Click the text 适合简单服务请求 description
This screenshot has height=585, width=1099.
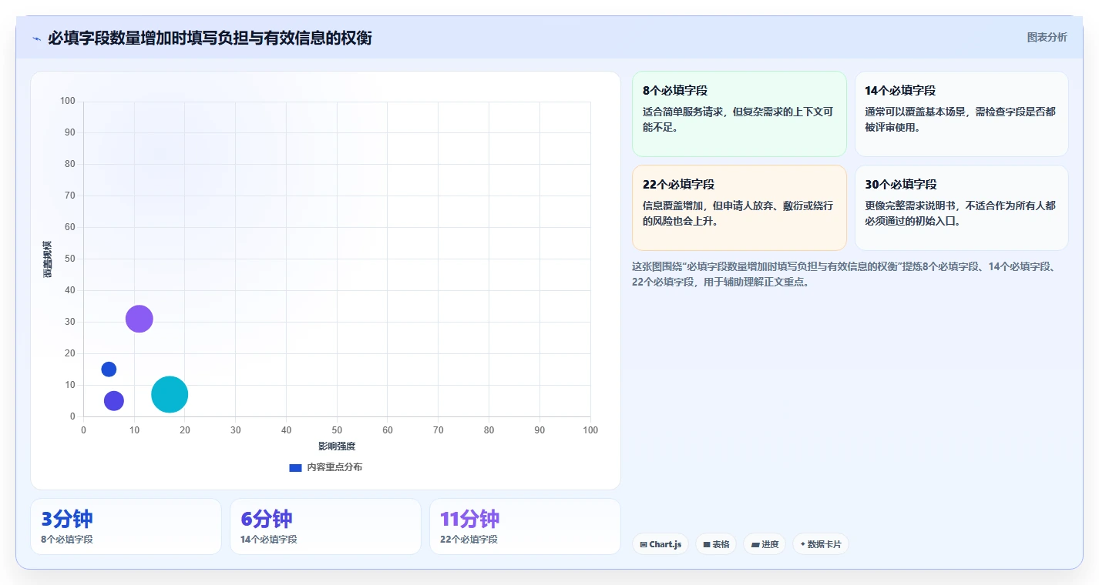point(738,119)
